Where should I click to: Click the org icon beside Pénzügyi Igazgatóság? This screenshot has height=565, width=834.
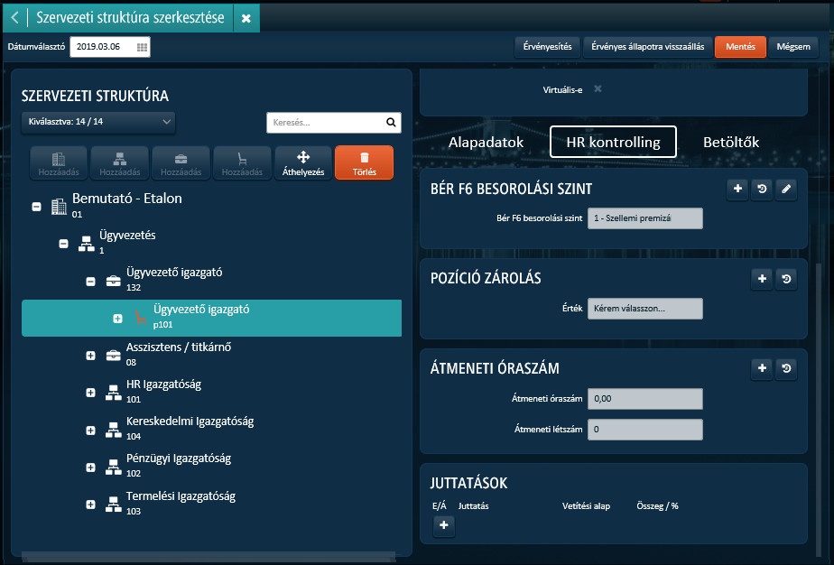click(114, 468)
